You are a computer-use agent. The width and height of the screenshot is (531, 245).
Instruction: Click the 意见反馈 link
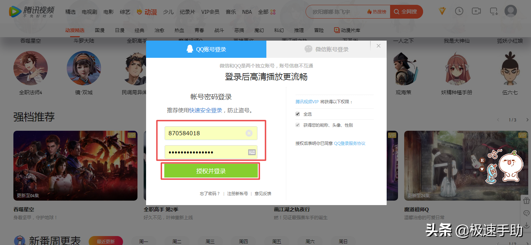(263, 194)
